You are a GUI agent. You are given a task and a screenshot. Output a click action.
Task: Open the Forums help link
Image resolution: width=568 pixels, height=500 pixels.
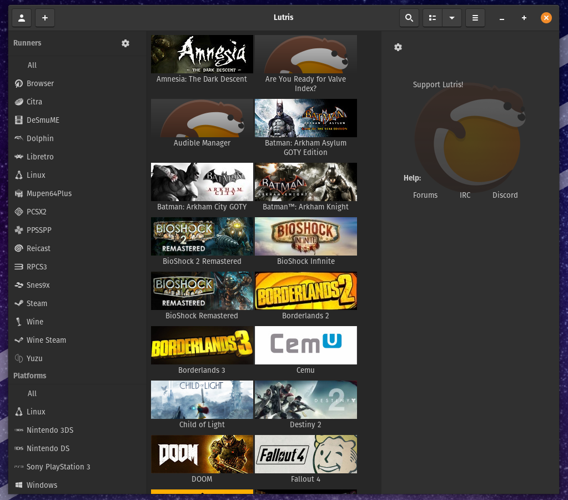point(425,195)
